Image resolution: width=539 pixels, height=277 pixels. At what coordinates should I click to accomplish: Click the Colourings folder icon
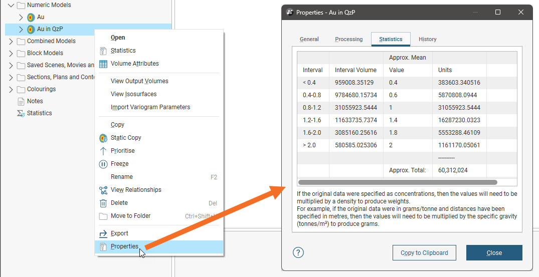point(22,89)
